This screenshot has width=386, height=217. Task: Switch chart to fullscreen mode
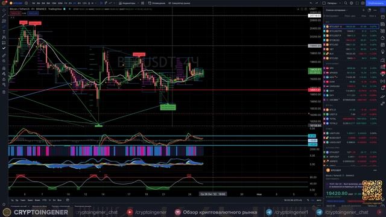point(357,3)
